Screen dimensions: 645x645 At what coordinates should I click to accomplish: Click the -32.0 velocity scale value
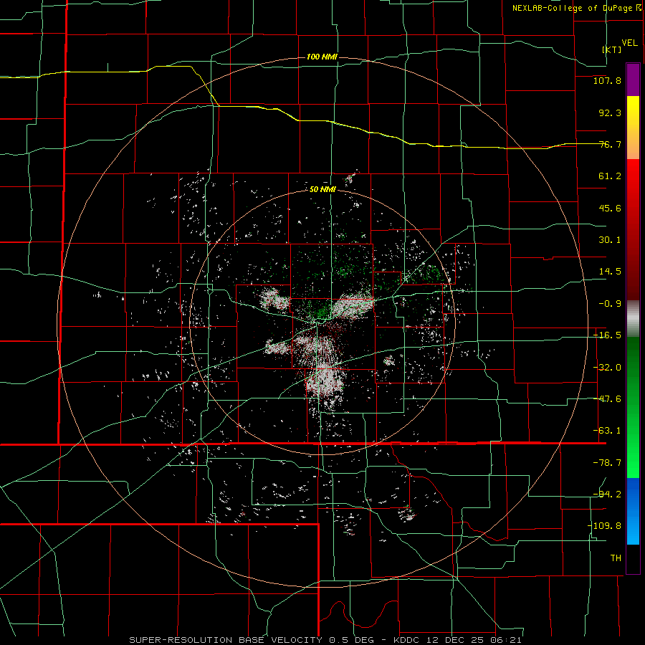(607, 368)
